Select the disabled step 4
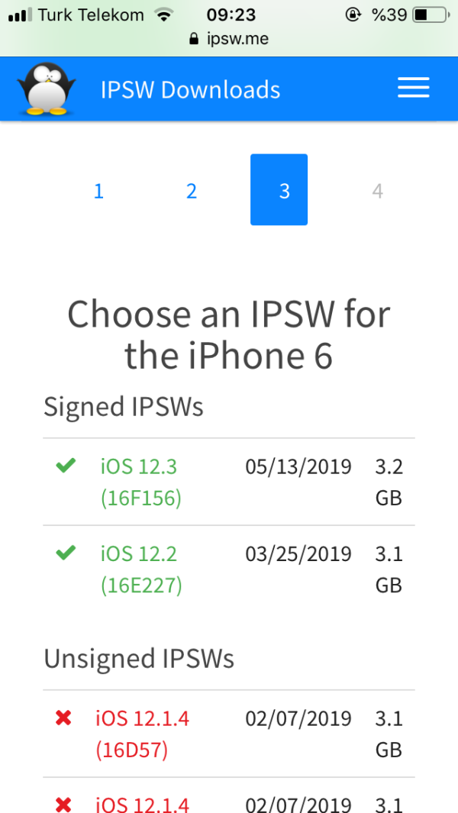This screenshot has height=813, width=458. click(377, 190)
